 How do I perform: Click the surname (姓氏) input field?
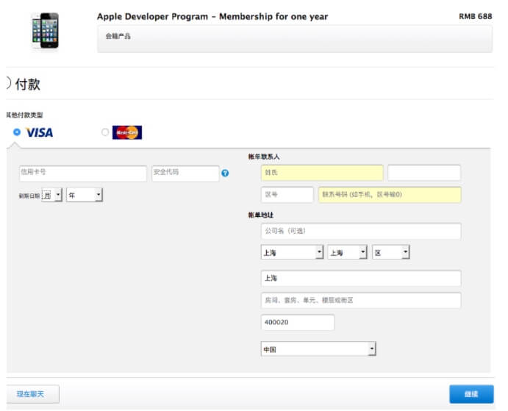tap(322, 173)
